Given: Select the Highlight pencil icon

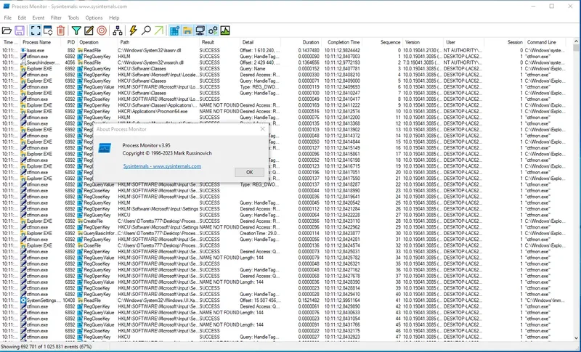Looking at the screenshot, I should tap(89, 30).
